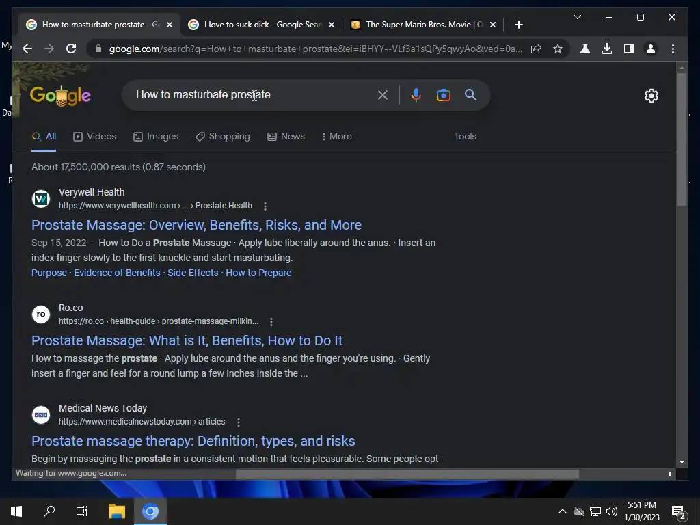Open the tab search chevron
Screen dimensions: 700x525
(x=577, y=17)
